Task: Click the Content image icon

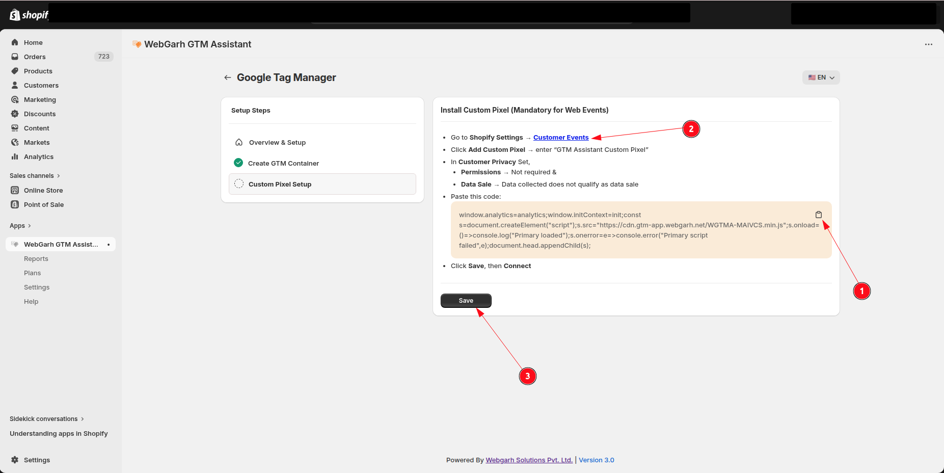Action: click(15, 128)
